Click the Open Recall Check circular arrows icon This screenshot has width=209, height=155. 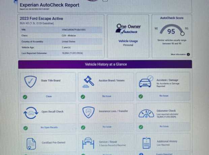tap(31, 113)
